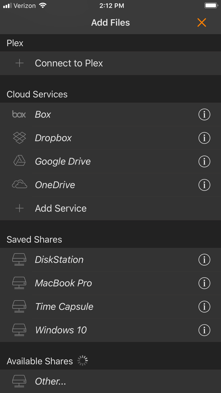This screenshot has height=393, width=221.
Task: Open Windows 10 saved share
Action: coord(61,330)
